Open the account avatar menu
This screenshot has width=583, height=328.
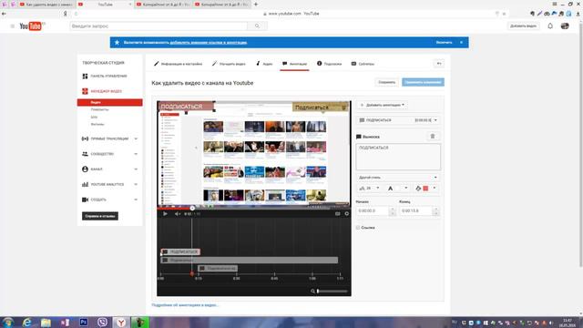(x=565, y=26)
